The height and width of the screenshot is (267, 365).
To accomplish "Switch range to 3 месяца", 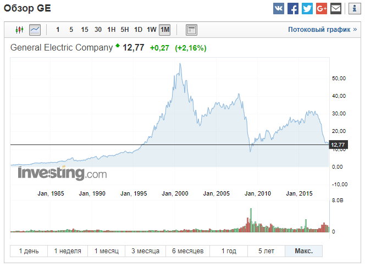I will coord(146,251).
